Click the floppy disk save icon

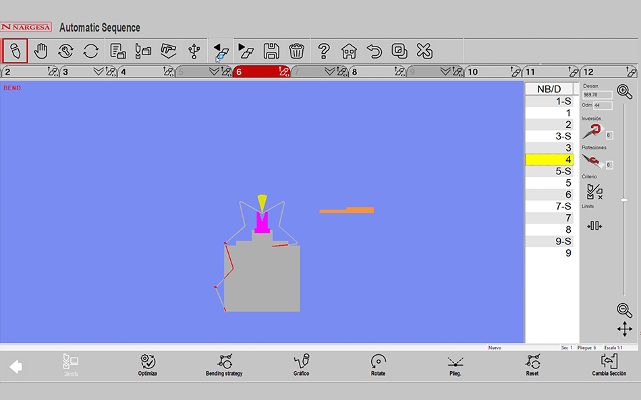pos(271,51)
